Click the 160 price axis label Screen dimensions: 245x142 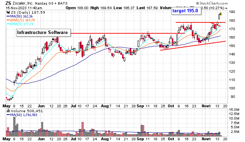(232, 38)
